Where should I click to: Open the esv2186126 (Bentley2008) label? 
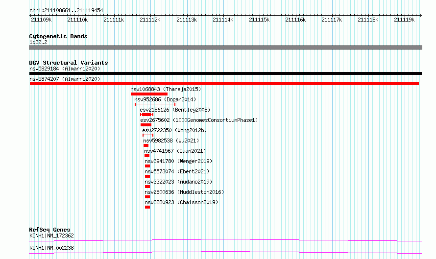tap(175, 110)
